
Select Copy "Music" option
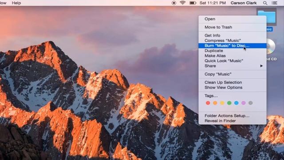point(233,74)
